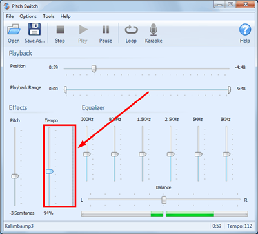Open the File menu
This screenshot has height=234, width=258.
click(x=10, y=16)
